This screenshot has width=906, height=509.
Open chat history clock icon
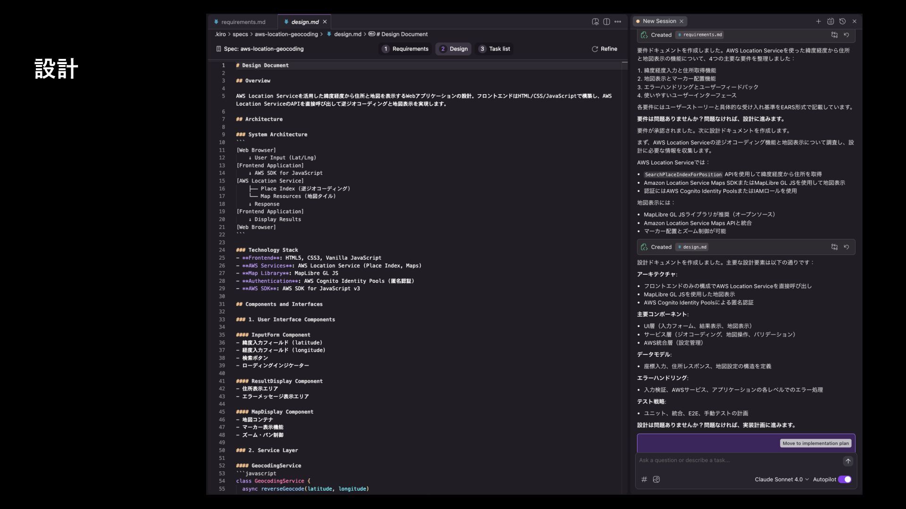(x=842, y=21)
